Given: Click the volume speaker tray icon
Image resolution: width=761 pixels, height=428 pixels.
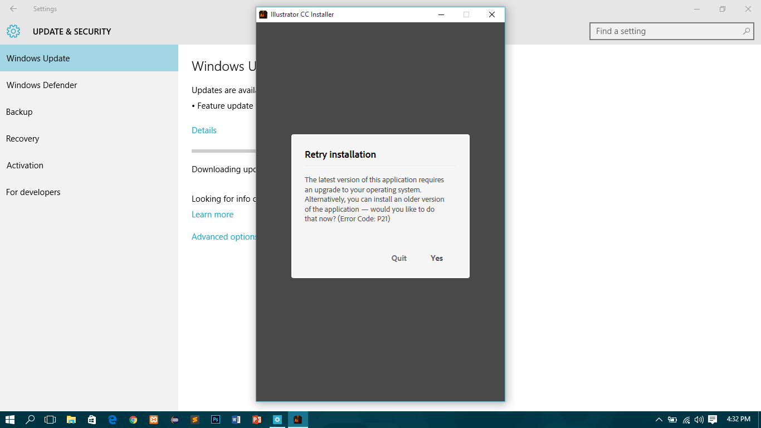Looking at the screenshot, I should pyautogui.click(x=699, y=420).
